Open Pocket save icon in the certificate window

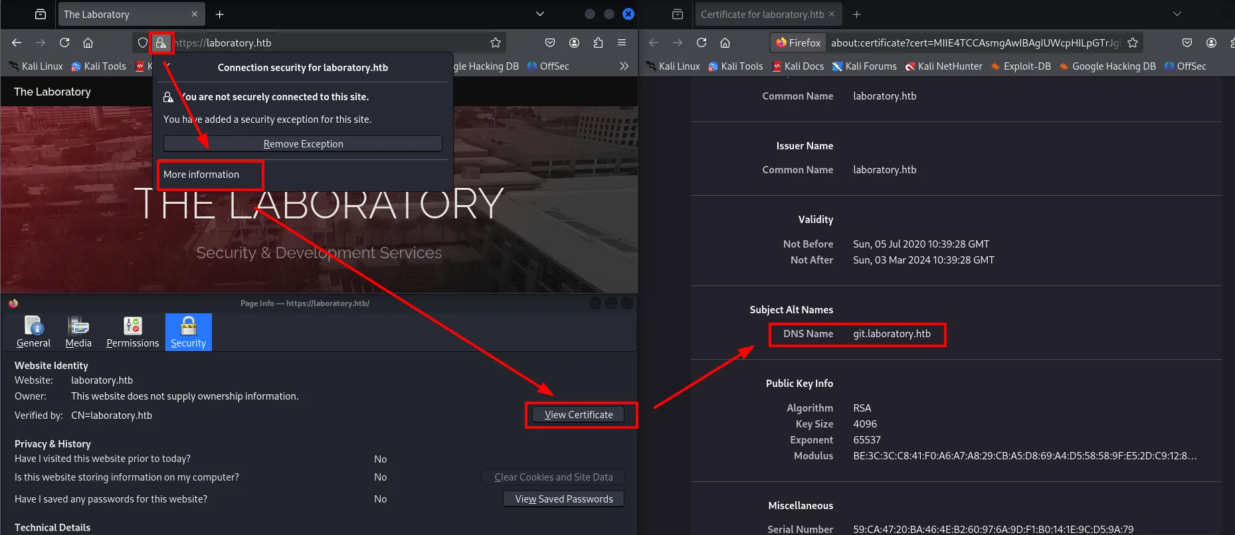pos(1187,43)
